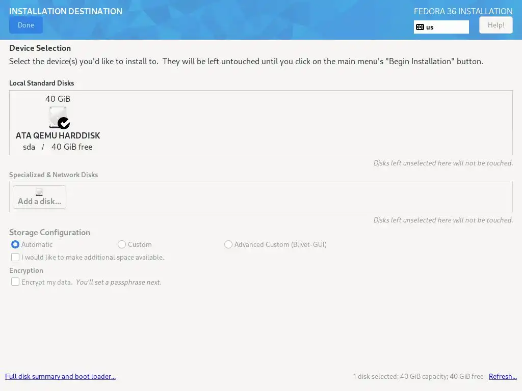Click the 40 GiB size label above the disk

click(x=58, y=99)
